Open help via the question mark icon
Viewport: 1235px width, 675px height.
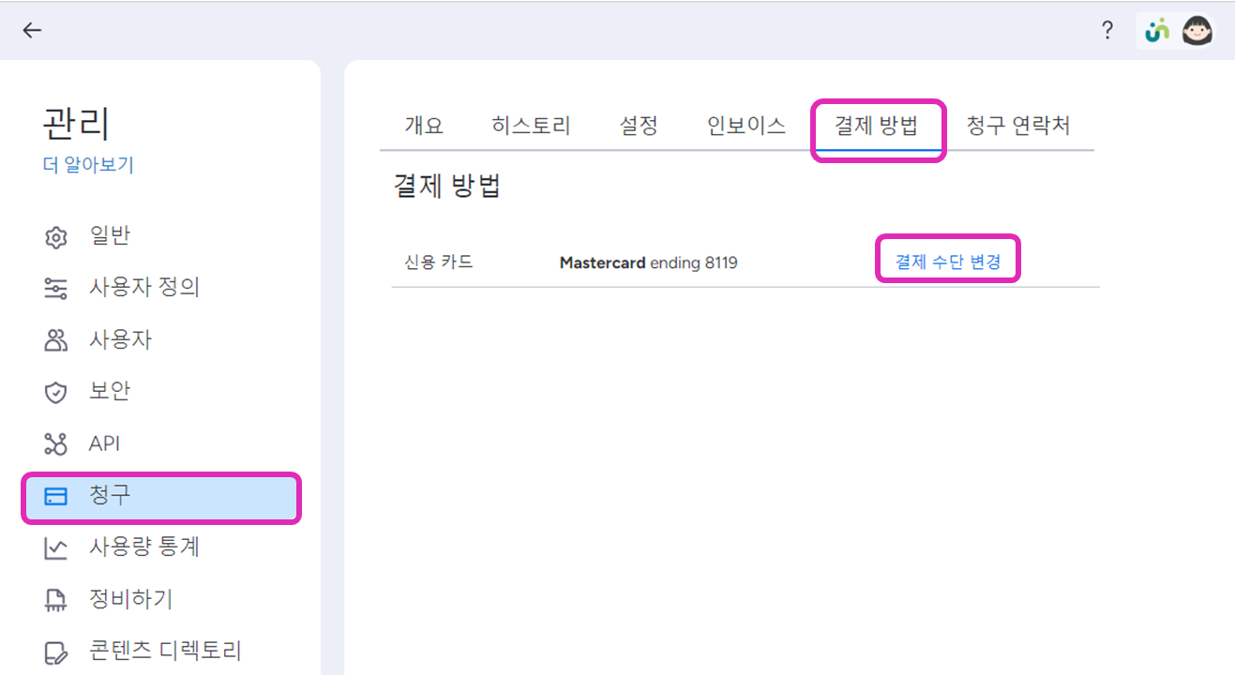click(x=1107, y=31)
